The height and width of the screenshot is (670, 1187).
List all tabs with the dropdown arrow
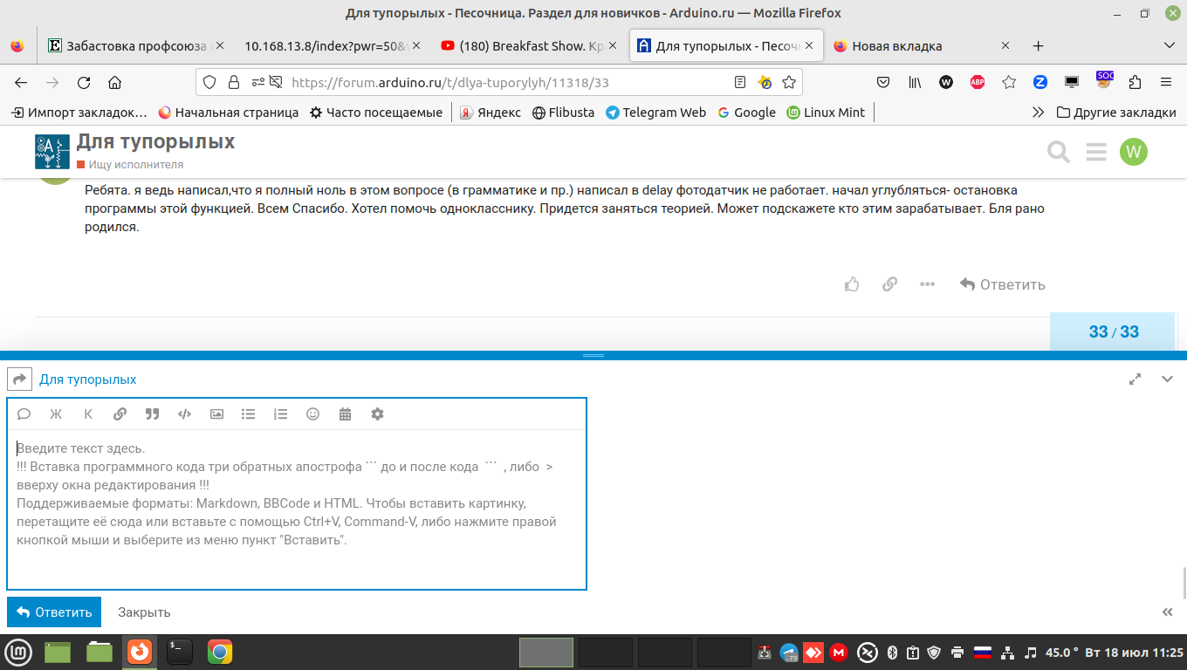point(1169,45)
